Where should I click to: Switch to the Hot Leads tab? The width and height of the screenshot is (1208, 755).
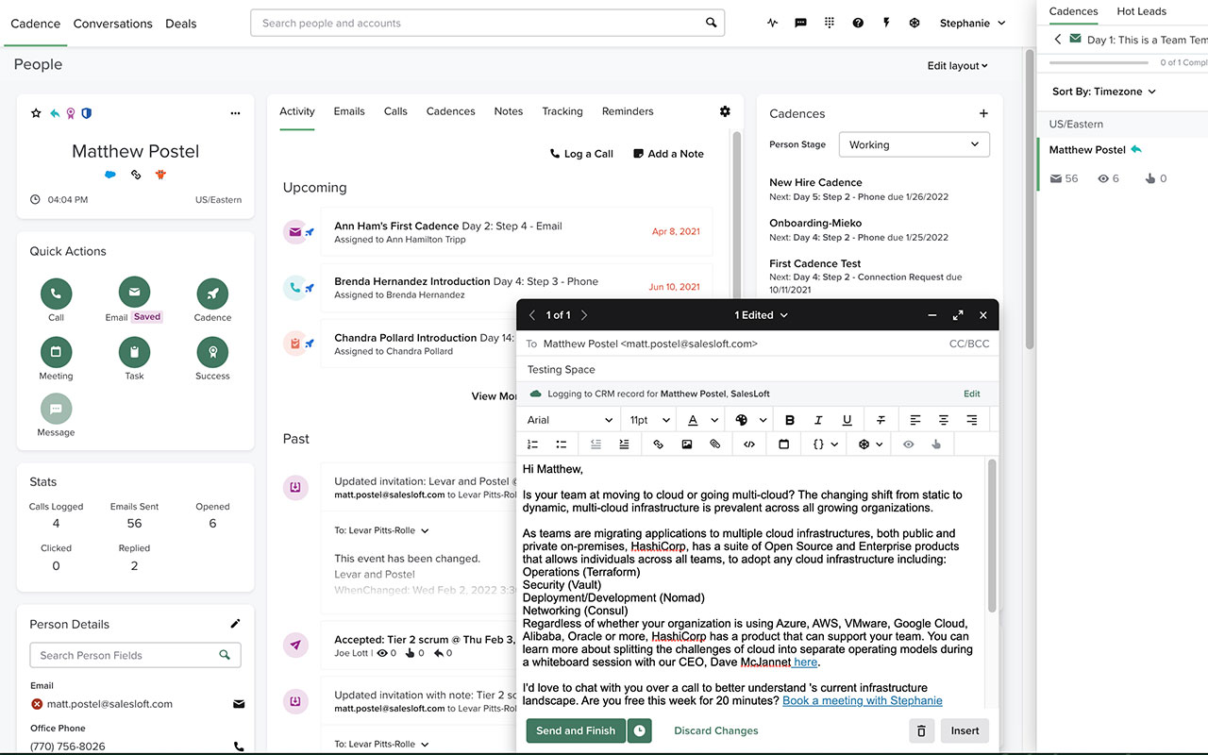pos(1142,11)
